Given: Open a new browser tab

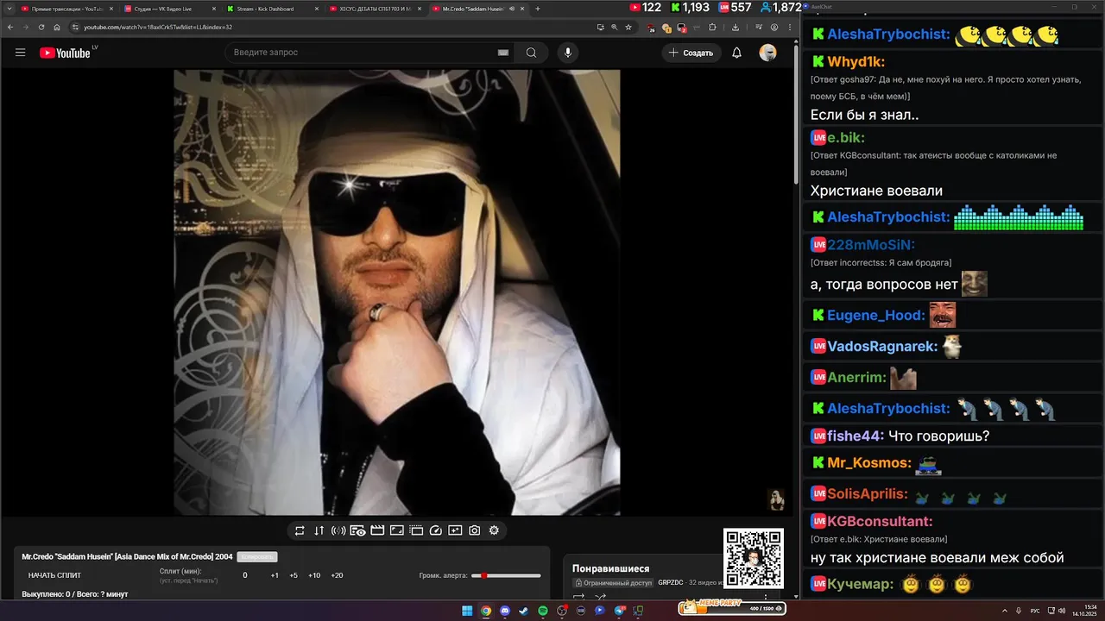Looking at the screenshot, I should click(x=538, y=9).
